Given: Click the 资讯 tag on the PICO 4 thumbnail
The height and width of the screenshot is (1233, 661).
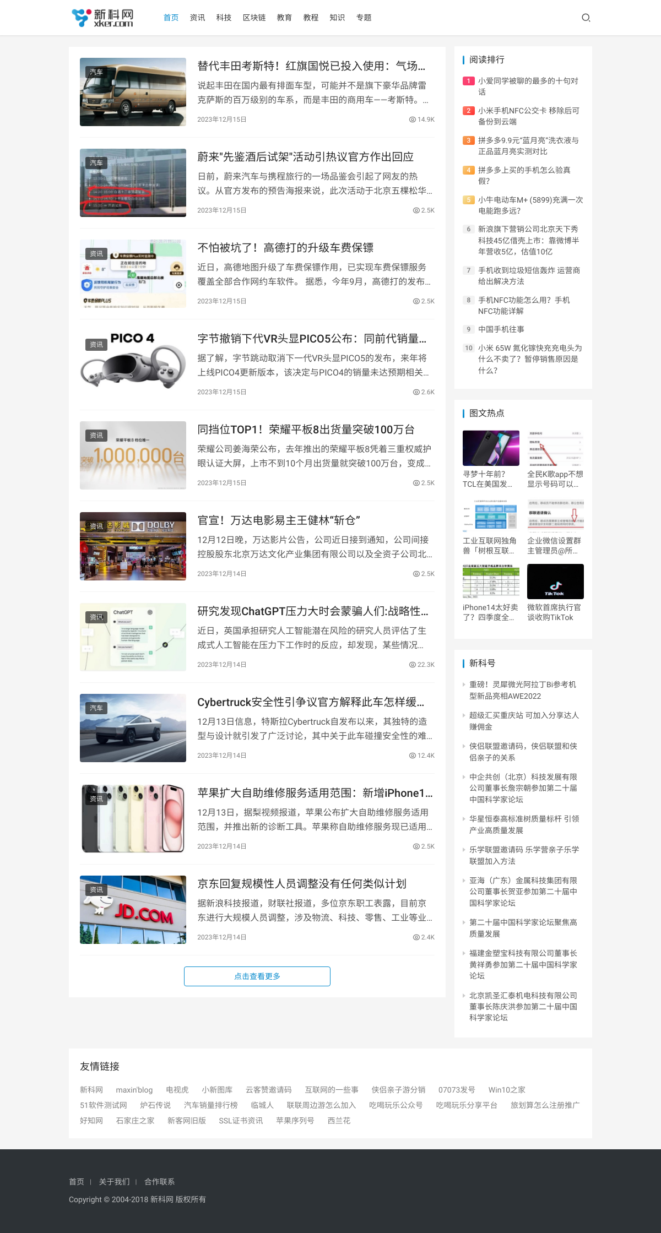Looking at the screenshot, I should [96, 345].
